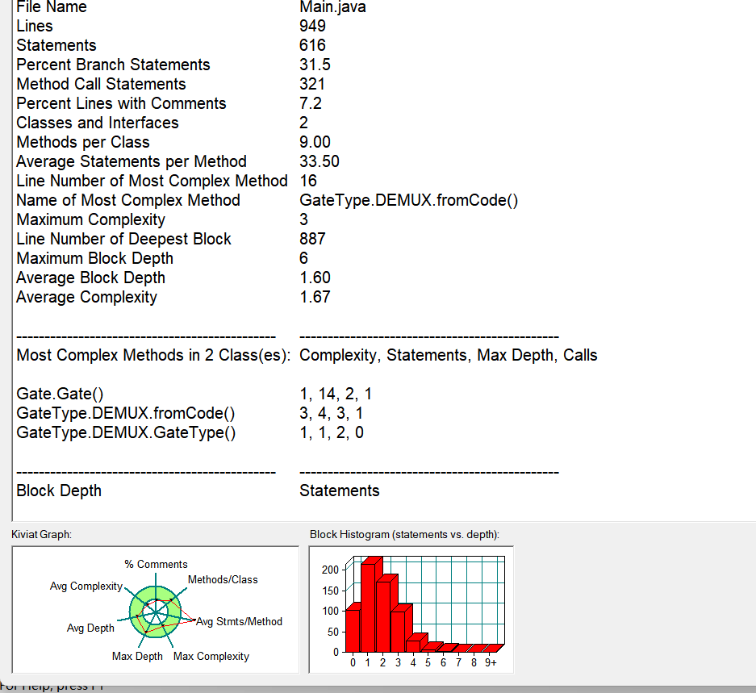Click the depth 0 bar in block histogram
Viewport: 756px width, 693px height.
coord(353,631)
